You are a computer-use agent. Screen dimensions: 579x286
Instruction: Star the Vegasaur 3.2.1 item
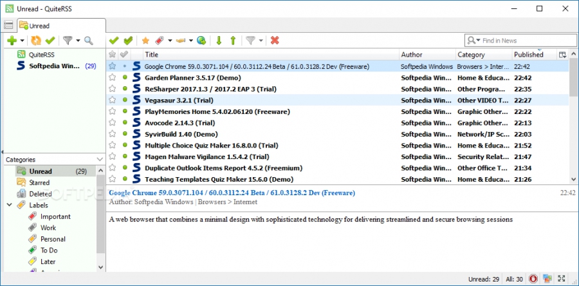[112, 100]
